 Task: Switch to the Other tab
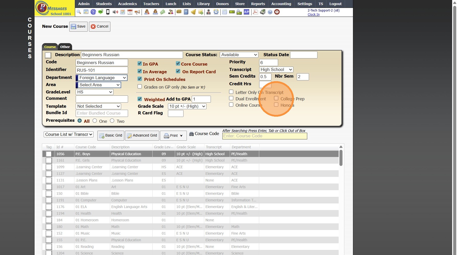[65, 47]
